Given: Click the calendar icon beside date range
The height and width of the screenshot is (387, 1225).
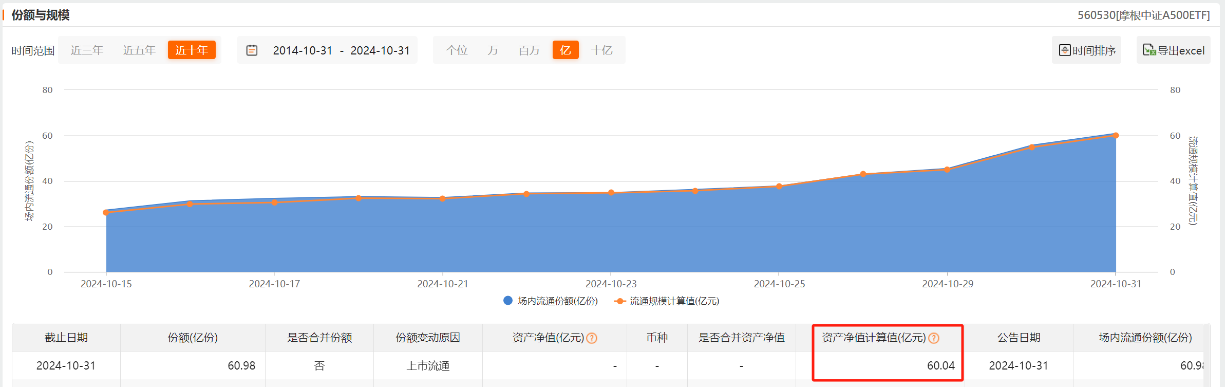Looking at the screenshot, I should pyautogui.click(x=252, y=50).
